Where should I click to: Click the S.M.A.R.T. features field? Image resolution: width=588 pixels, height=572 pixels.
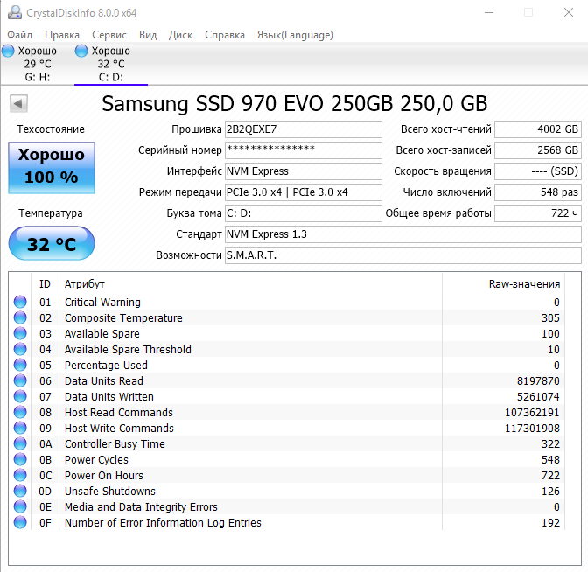[x=403, y=255]
